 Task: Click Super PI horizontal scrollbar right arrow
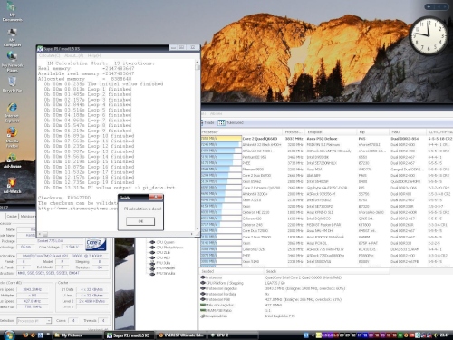192,234
